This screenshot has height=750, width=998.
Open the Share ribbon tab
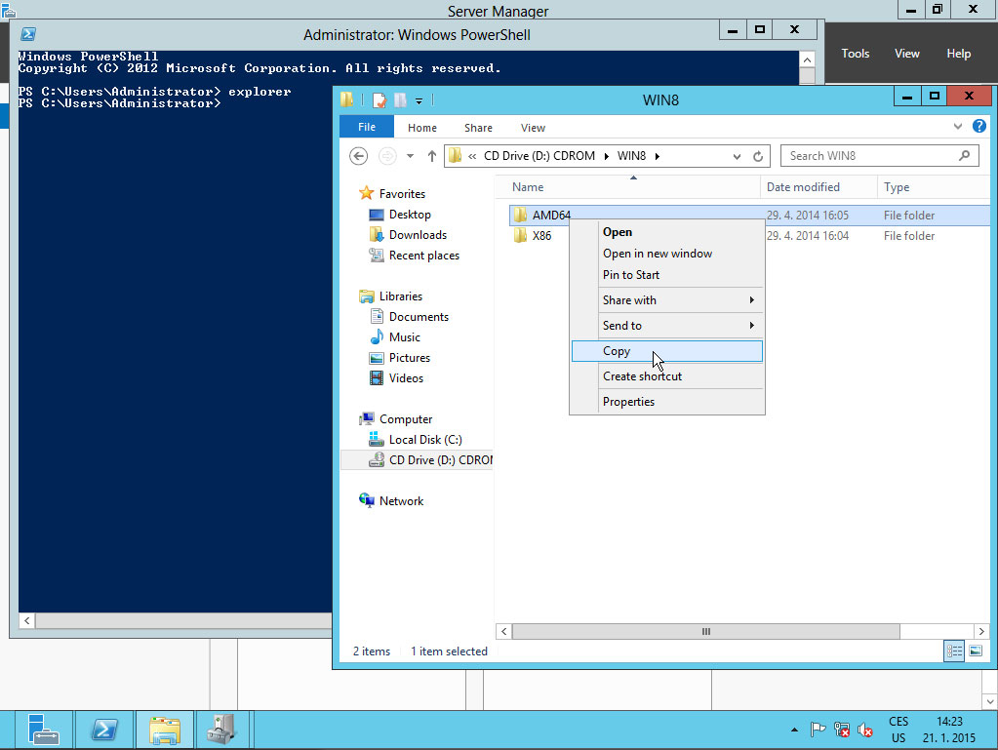tap(478, 128)
